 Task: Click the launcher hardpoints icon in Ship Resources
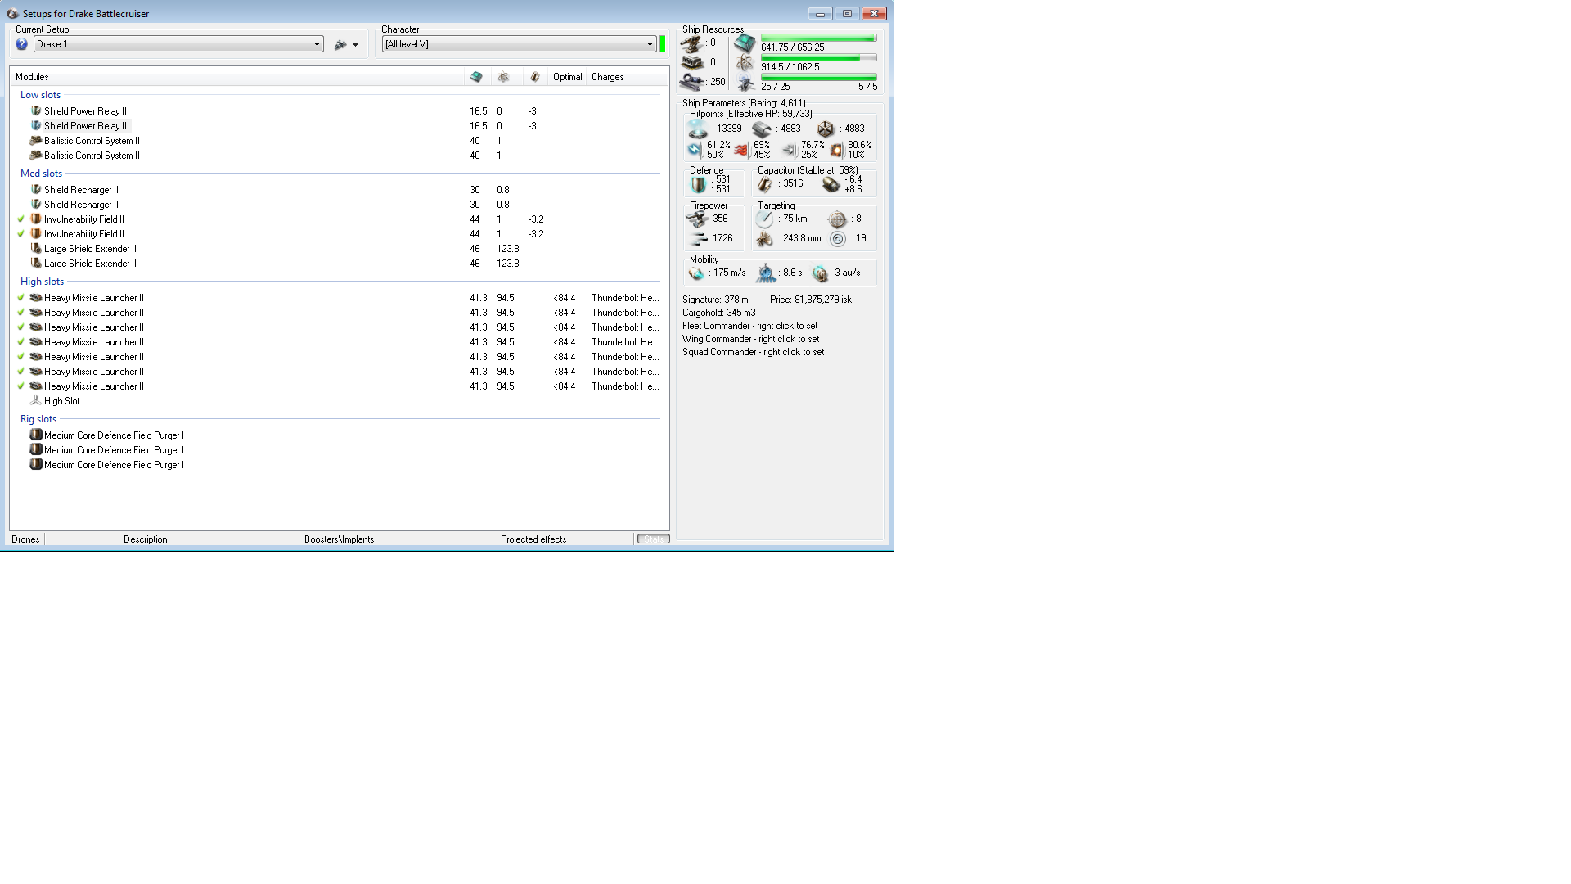coord(692,63)
